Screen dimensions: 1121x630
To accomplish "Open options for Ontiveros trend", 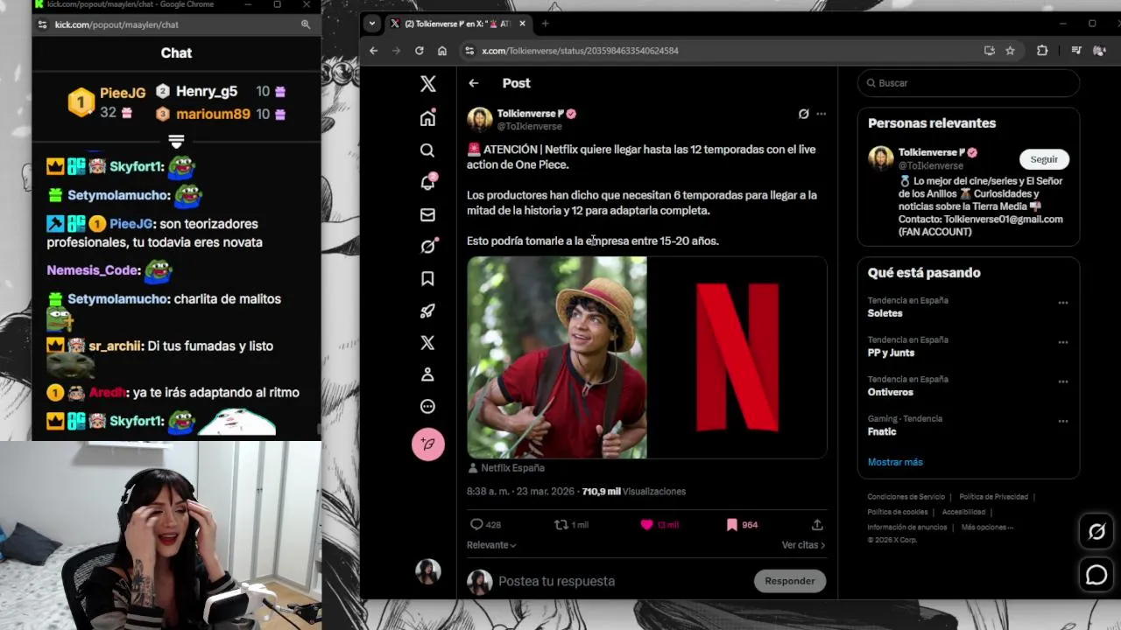I will point(1062,381).
